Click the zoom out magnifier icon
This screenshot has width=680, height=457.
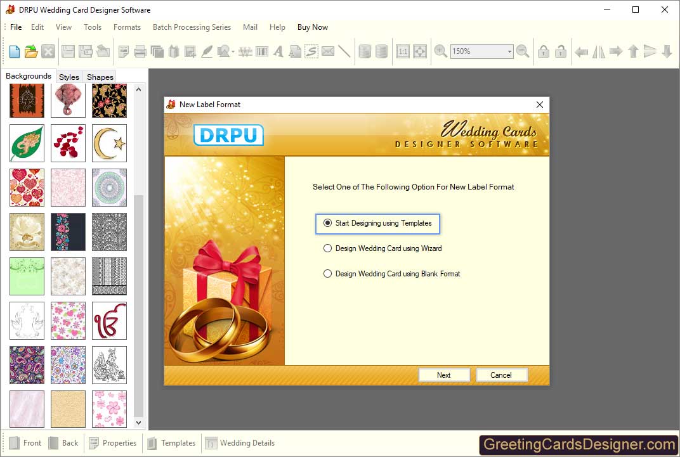(523, 51)
